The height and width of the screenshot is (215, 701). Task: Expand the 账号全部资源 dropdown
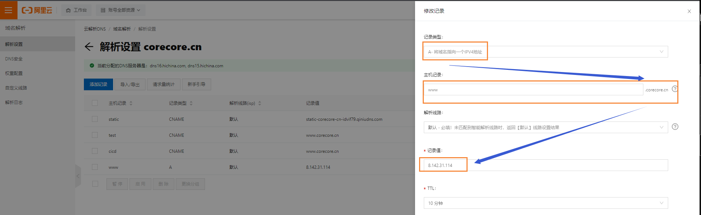[x=120, y=10]
